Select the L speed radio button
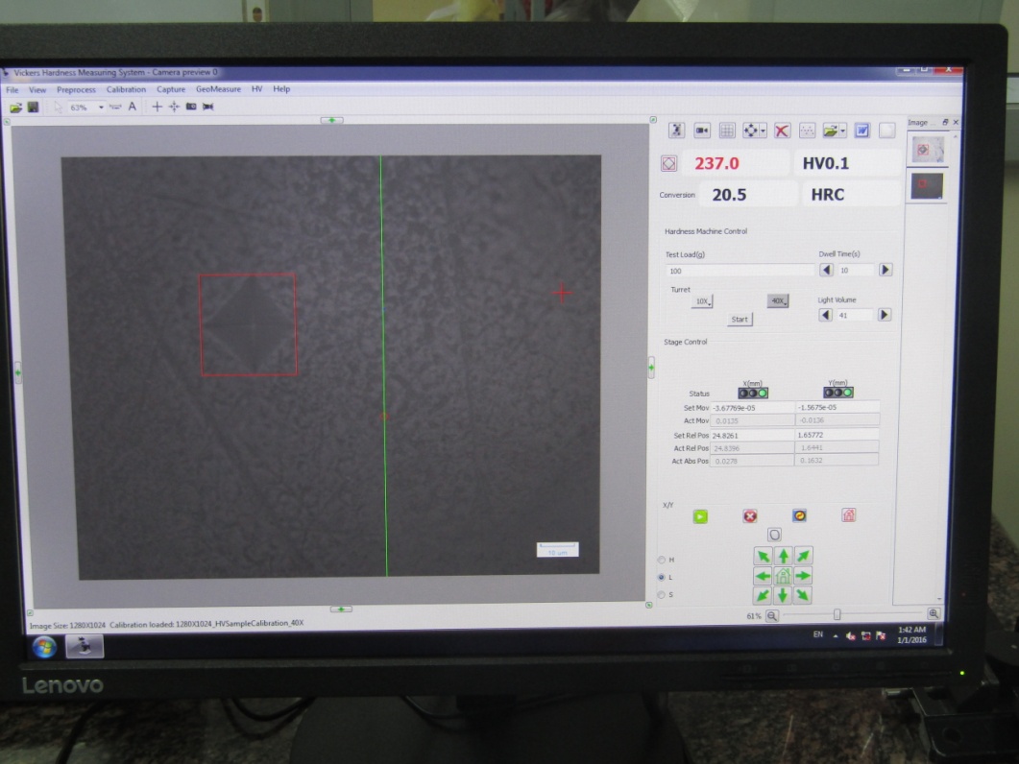The image size is (1019, 764). tap(662, 578)
